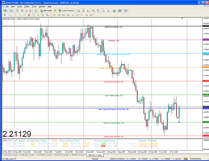Select the horizontal line tool
Viewport: 209px width, 161px height.
point(20,15)
